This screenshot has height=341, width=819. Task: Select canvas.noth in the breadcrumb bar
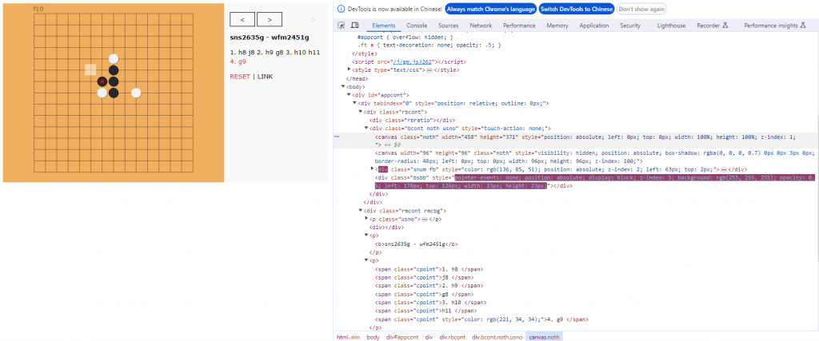pyautogui.click(x=544, y=337)
